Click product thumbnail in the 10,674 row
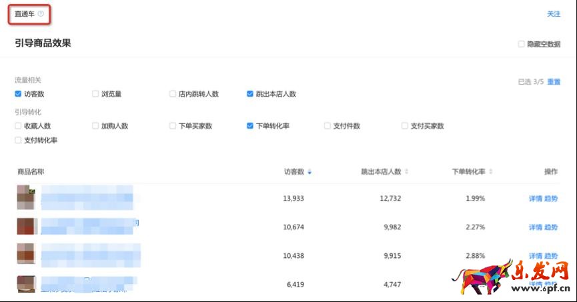 click(x=27, y=226)
